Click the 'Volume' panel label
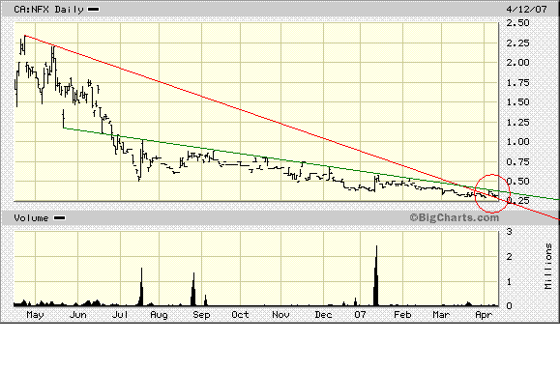This screenshot has height=371, width=560. point(31,218)
